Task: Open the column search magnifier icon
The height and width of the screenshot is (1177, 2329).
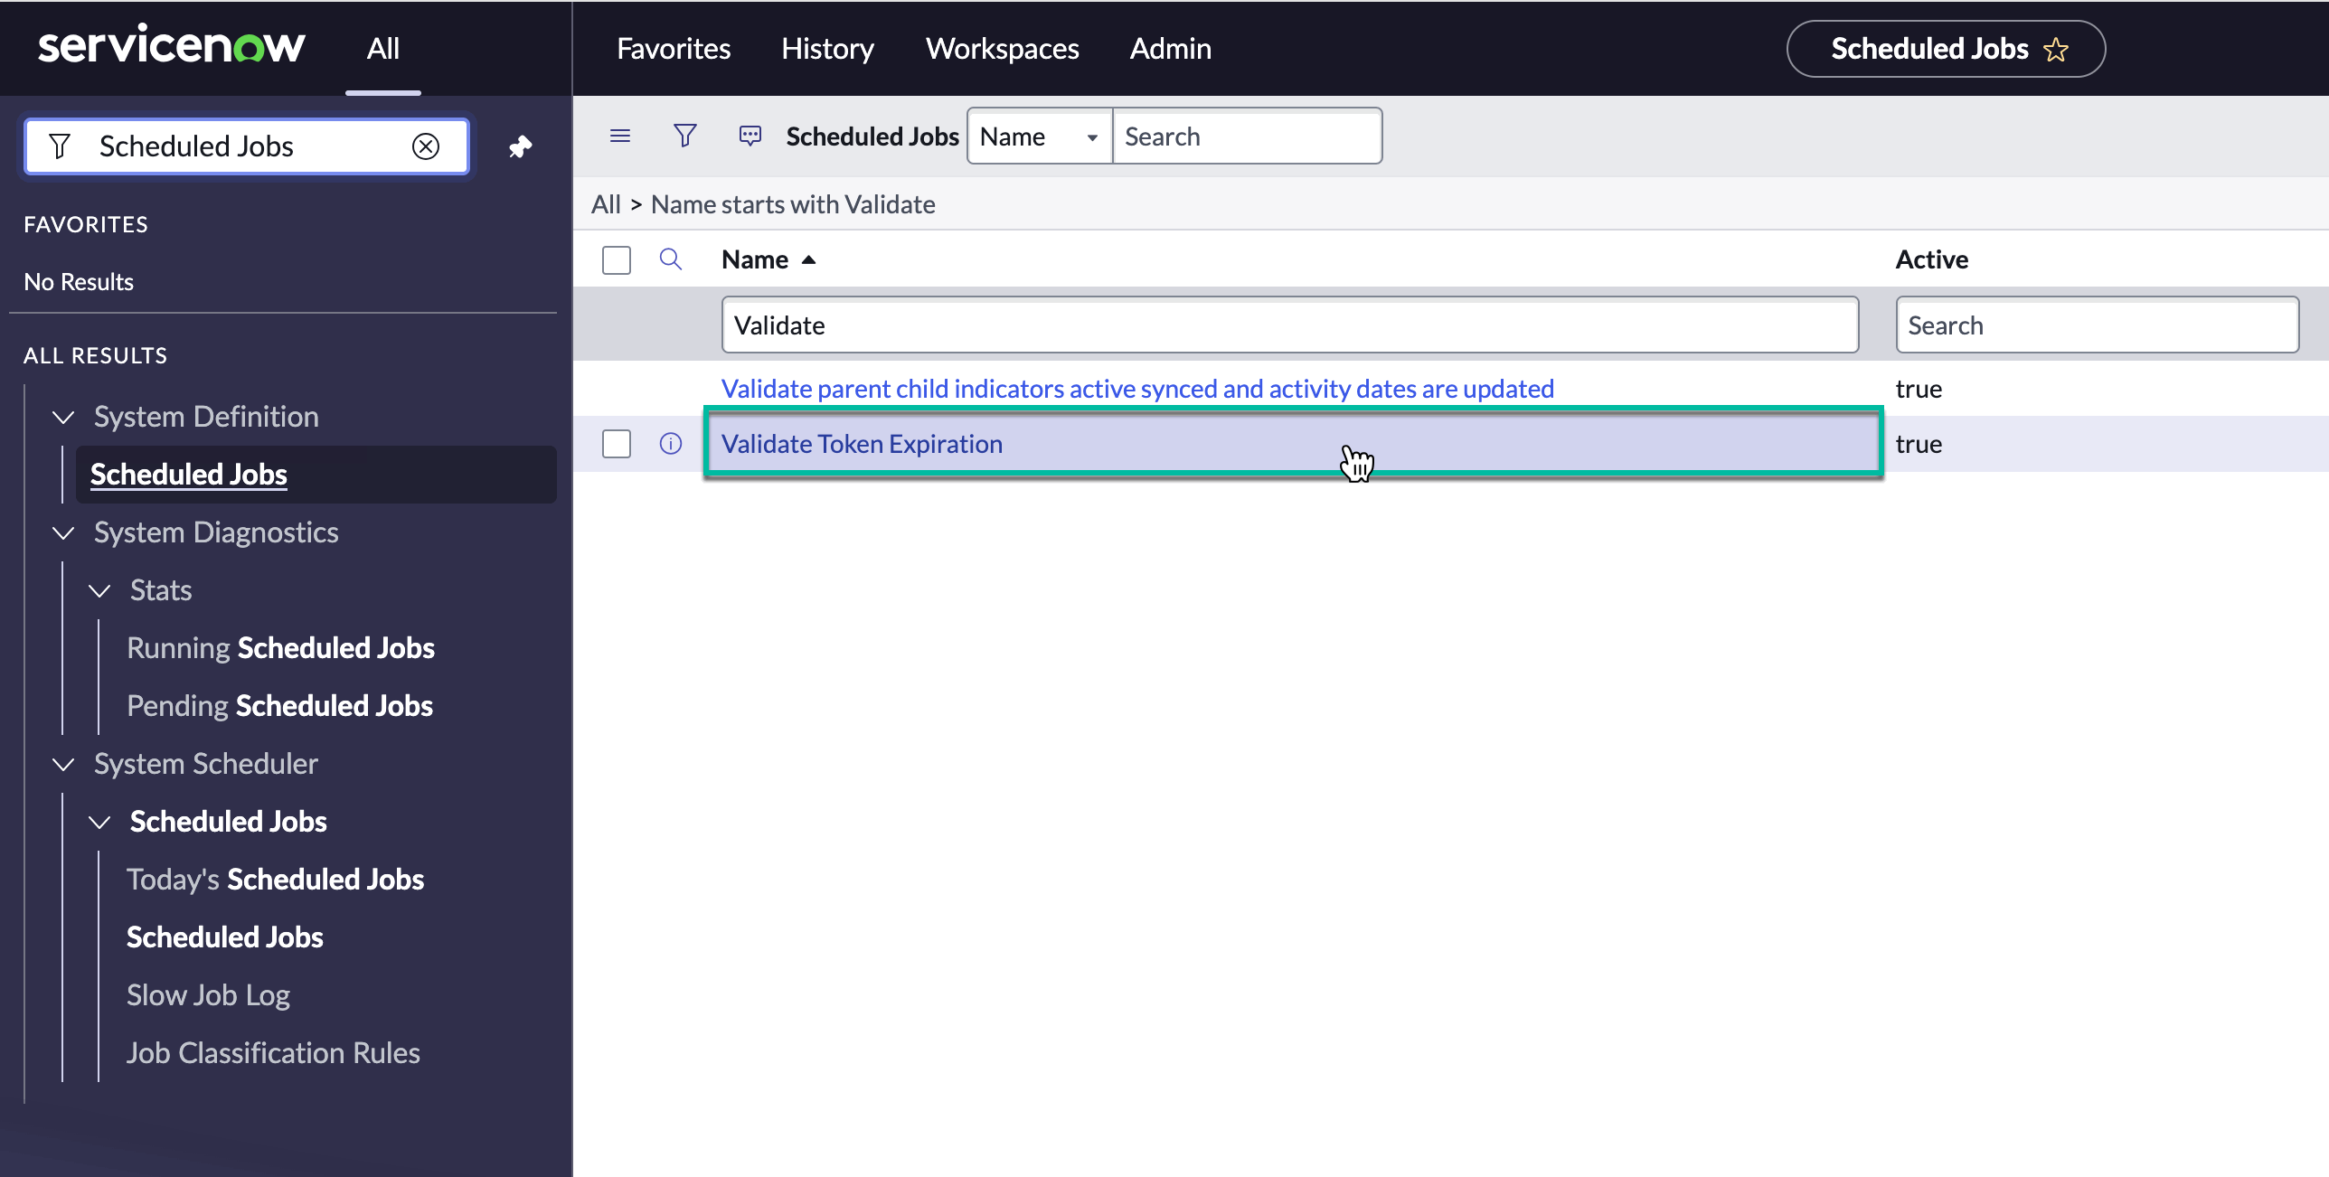Action: [x=671, y=259]
